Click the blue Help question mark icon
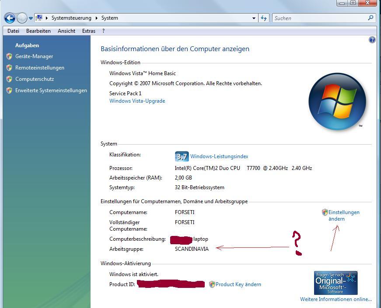Viewport: 381px width, 308px height. 372,40
